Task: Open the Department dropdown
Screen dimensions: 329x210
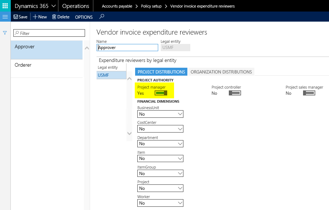Action: (x=180, y=144)
